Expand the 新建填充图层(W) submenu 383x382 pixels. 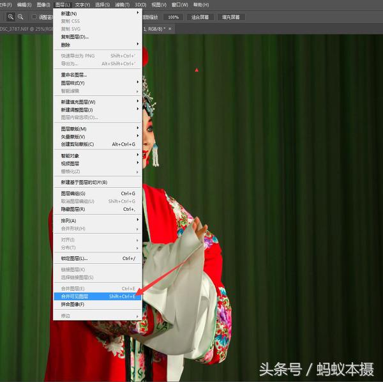(98, 102)
